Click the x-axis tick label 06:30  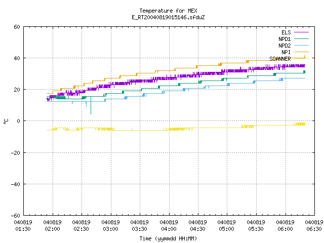[x=314, y=229]
